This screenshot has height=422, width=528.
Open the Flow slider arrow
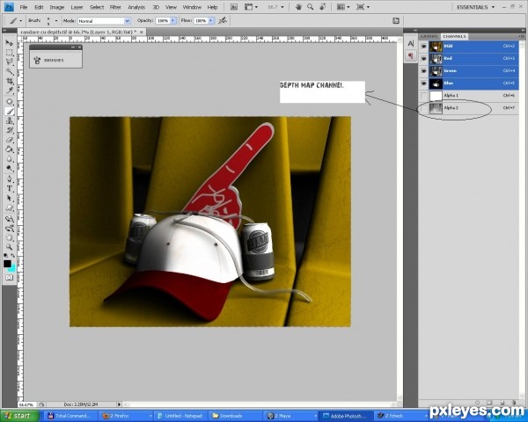pos(211,20)
